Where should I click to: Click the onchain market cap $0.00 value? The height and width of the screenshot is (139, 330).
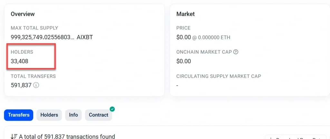[x=184, y=61]
